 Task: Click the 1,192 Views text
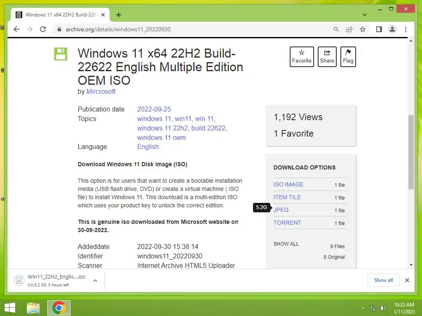click(298, 117)
